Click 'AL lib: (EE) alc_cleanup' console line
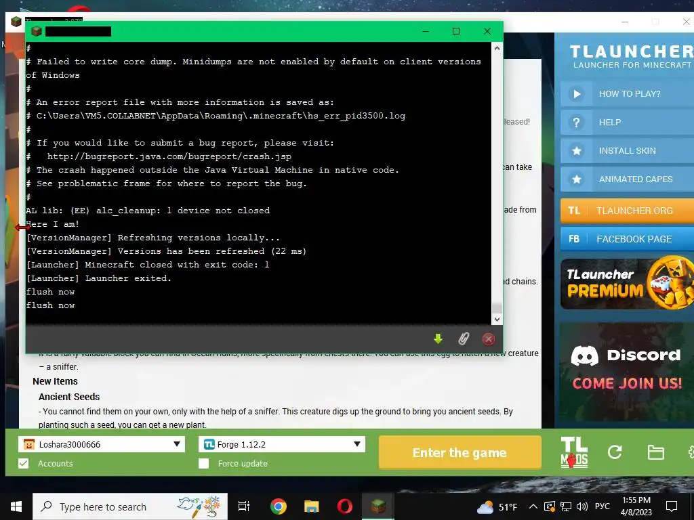The image size is (694, 520). (x=147, y=211)
